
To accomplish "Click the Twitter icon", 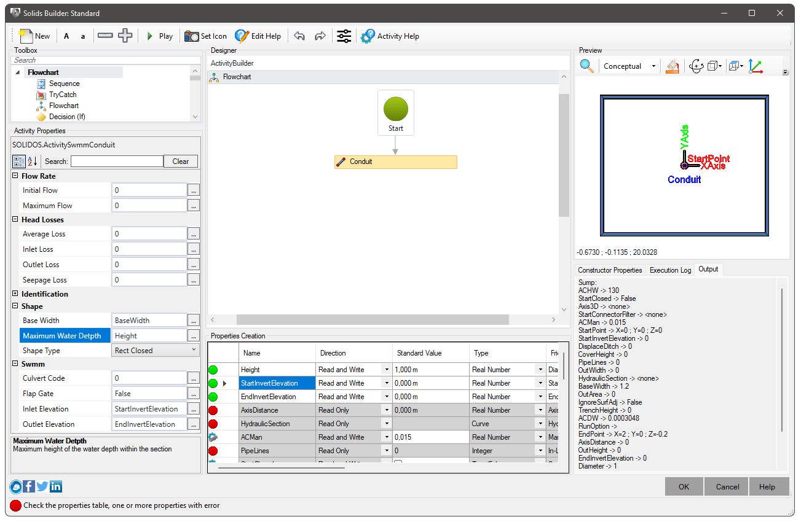I will pyautogui.click(x=42, y=487).
